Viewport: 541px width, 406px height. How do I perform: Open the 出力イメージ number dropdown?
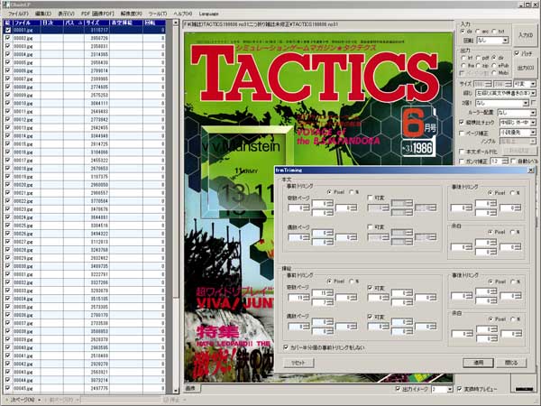[450, 389]
